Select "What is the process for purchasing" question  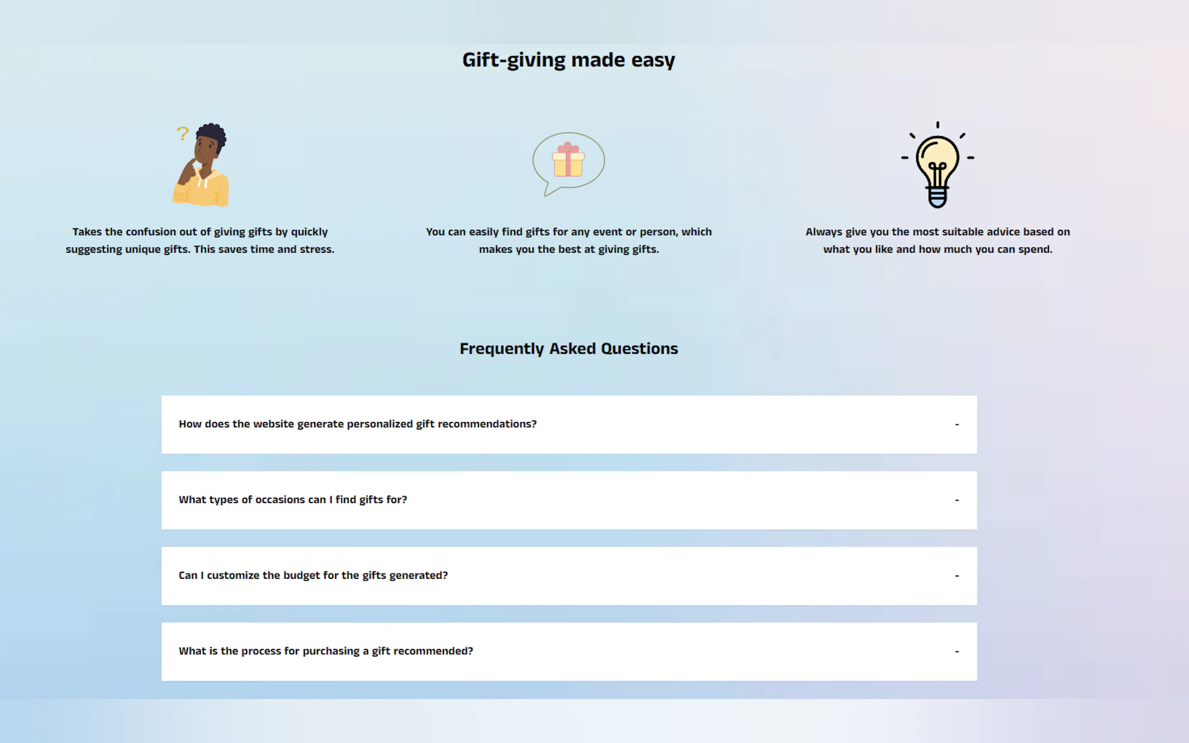[325, 651]
